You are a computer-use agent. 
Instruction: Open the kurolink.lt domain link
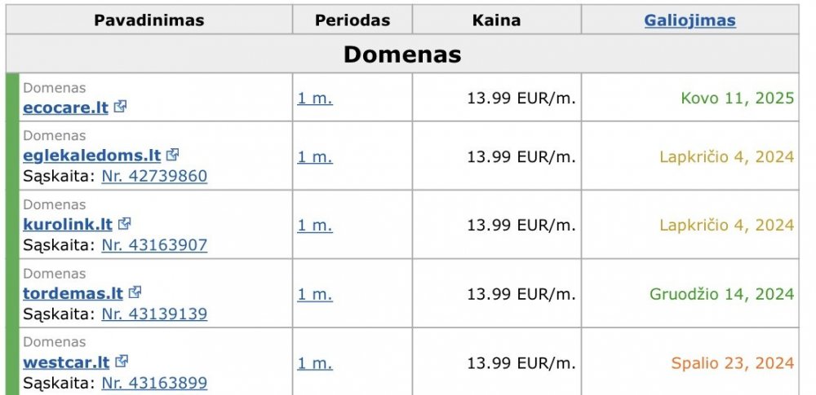click(68, 225)
